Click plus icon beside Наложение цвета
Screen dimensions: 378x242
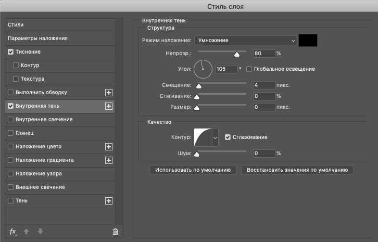[109, 147]
